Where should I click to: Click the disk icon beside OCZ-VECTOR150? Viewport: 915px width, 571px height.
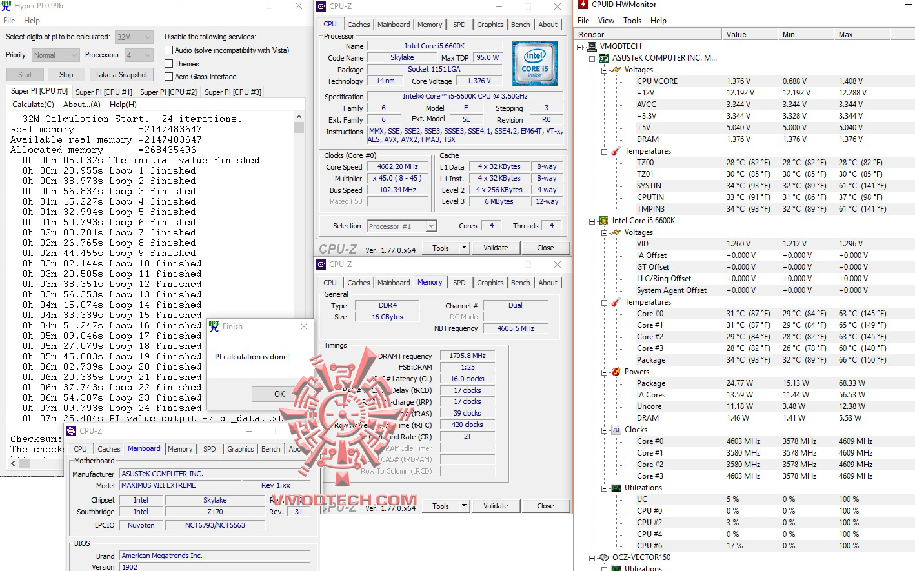604,557
